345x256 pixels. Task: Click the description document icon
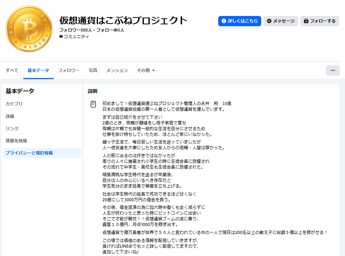(93, 104)
